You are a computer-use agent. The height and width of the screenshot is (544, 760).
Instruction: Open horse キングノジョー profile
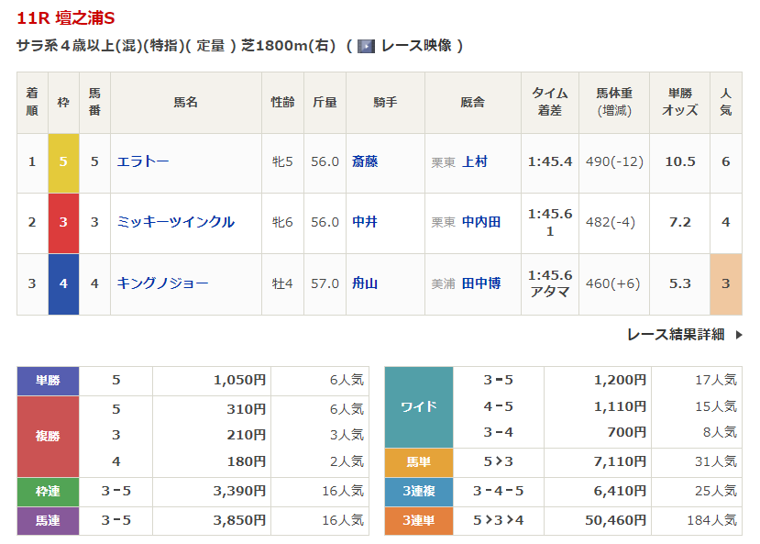click(162, 283)
